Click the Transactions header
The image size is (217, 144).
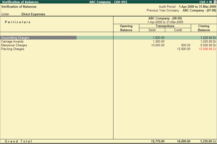click(165, 26)
